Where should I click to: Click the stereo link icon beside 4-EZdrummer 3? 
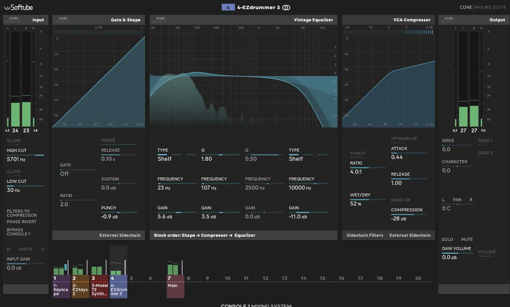pyautogui.click(x=286, y=7)
